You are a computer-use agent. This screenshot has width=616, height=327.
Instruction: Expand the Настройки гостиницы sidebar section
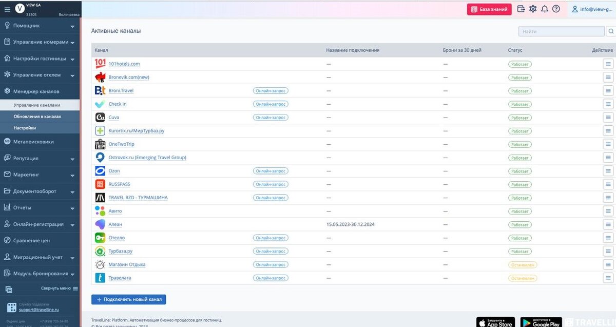(x=40, y=59)
